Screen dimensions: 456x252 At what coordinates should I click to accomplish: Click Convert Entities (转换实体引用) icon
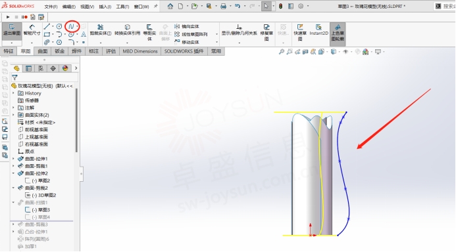tap(128, 30)
